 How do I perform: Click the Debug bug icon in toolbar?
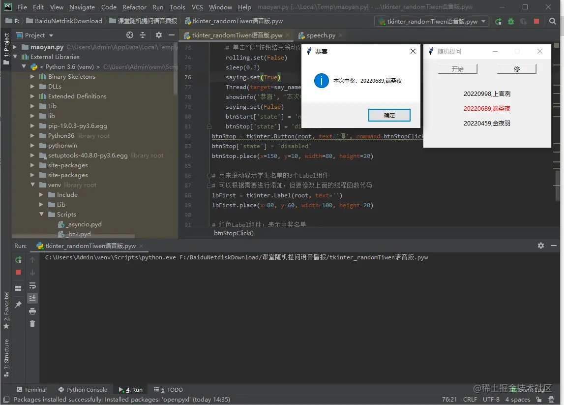coord(511,21)
